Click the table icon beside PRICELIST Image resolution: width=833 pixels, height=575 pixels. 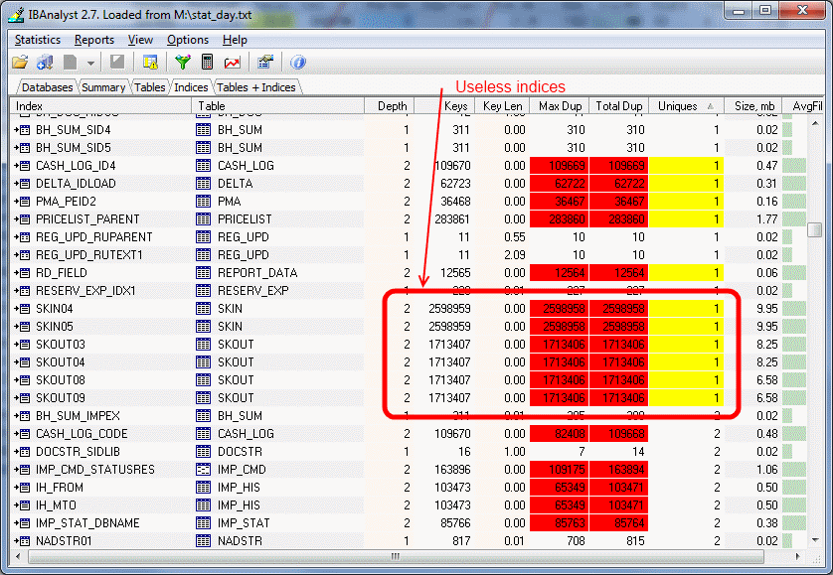point(204,219)
